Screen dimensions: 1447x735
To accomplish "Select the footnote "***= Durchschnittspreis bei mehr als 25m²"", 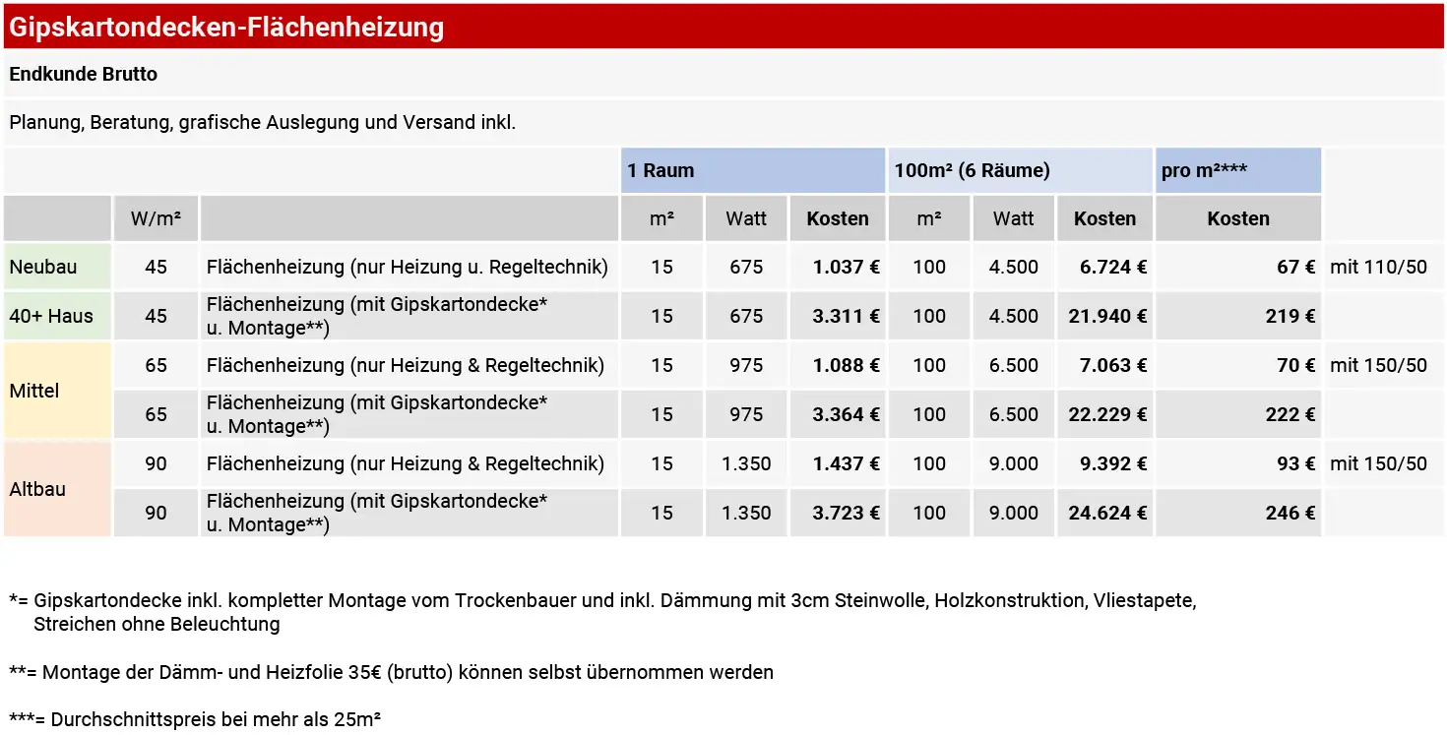I will coord(195,719).
